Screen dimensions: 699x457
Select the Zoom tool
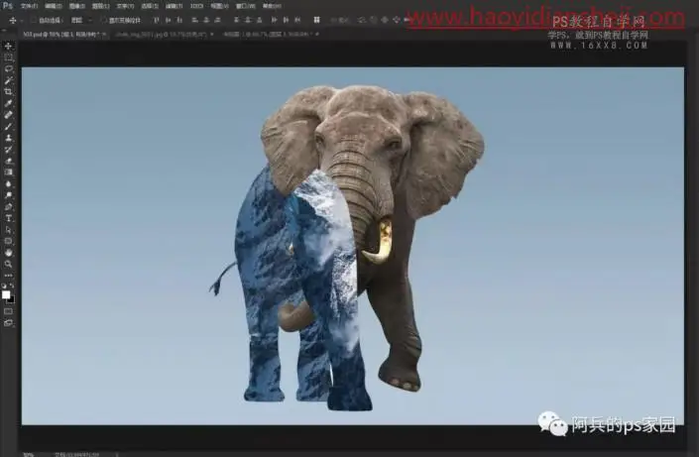point(8,264)
